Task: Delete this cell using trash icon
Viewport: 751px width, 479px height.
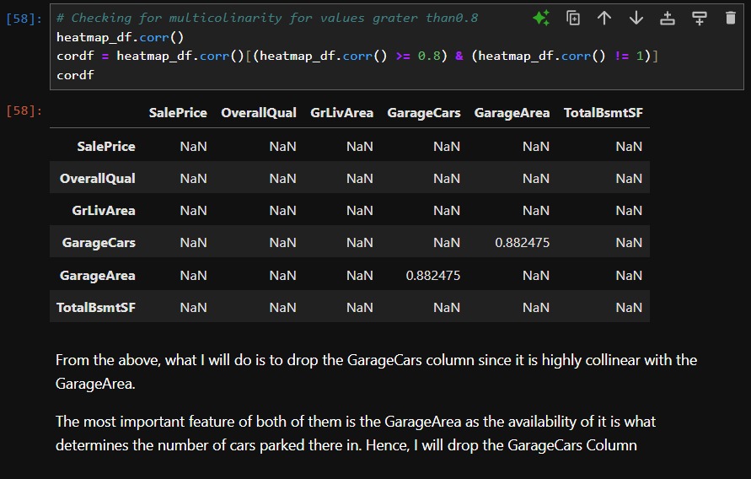Action: 731,19
